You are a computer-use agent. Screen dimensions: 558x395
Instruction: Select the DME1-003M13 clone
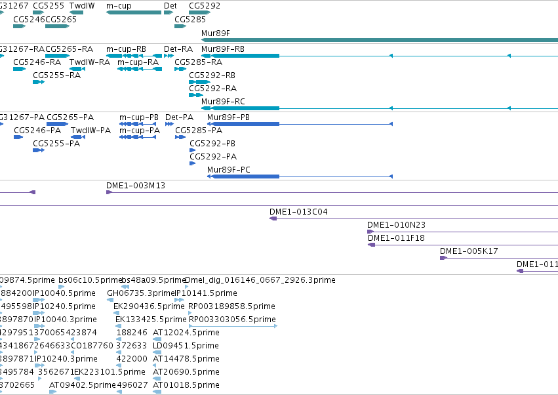click(332, 192)
